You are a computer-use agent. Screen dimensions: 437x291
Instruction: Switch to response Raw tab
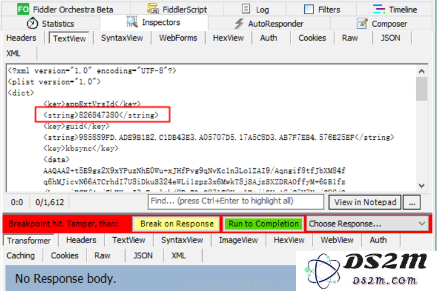pyautogui.click(x=102, y=255)
